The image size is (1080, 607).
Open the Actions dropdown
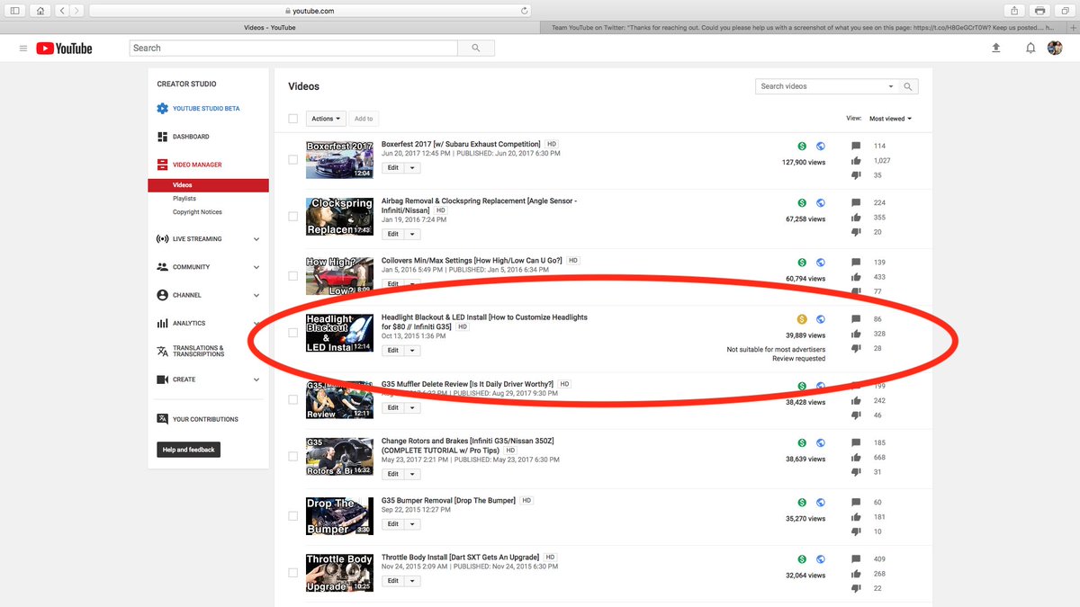coord(326,119)
